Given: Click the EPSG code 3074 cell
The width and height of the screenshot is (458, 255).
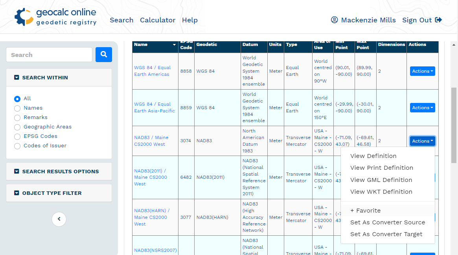Looking at the screenshot, I should coord(186,141).
